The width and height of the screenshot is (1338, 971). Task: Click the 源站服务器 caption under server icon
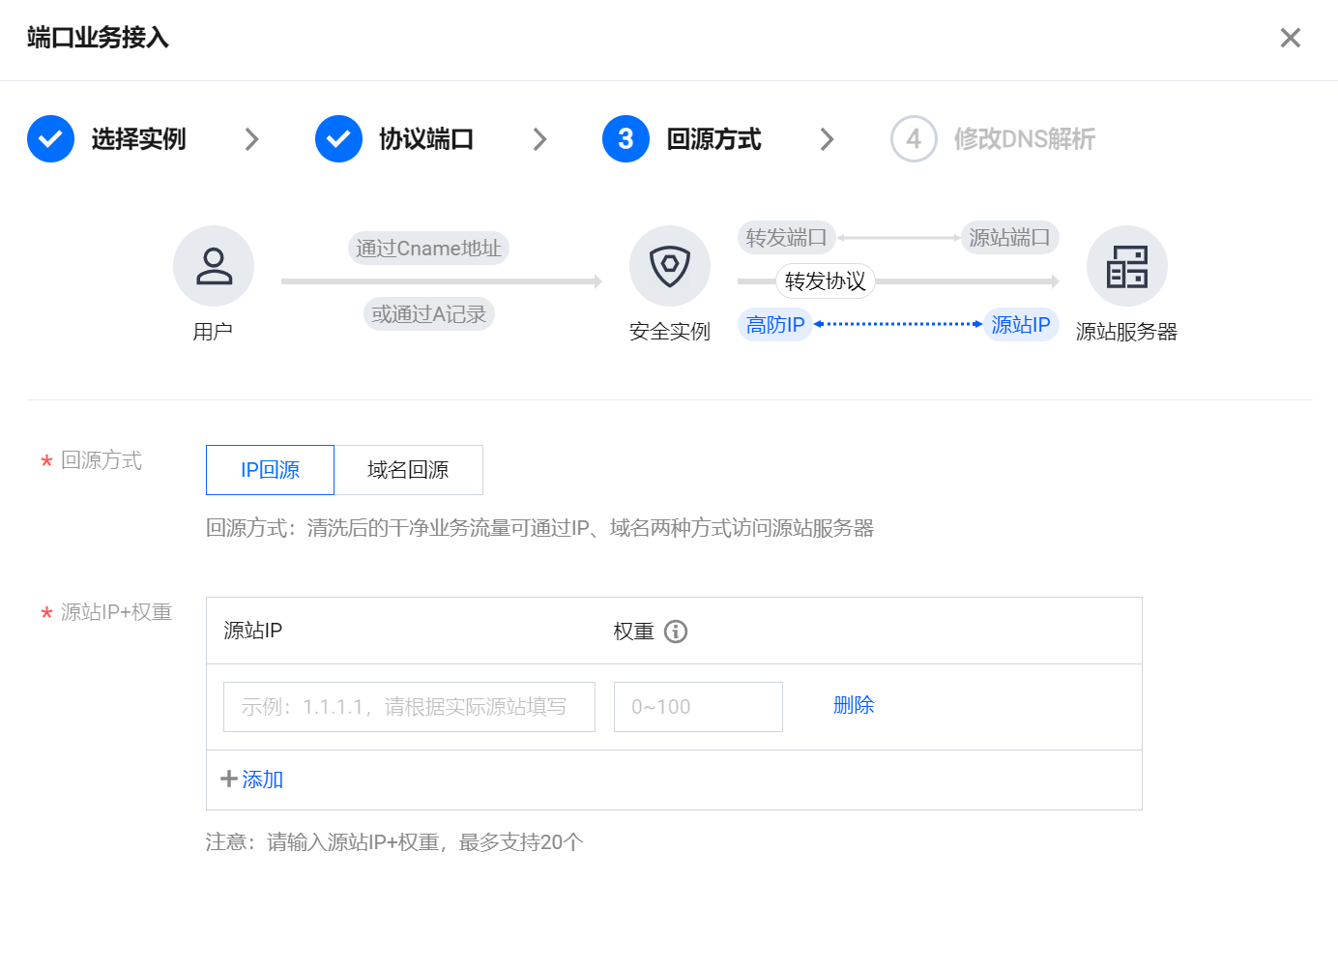[1126, 332]
